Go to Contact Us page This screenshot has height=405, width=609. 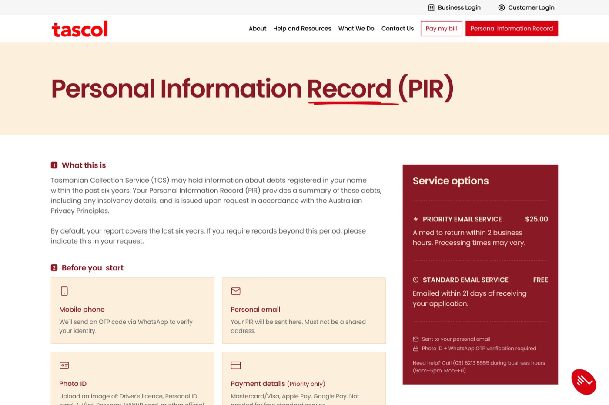(x=397, y=29)
